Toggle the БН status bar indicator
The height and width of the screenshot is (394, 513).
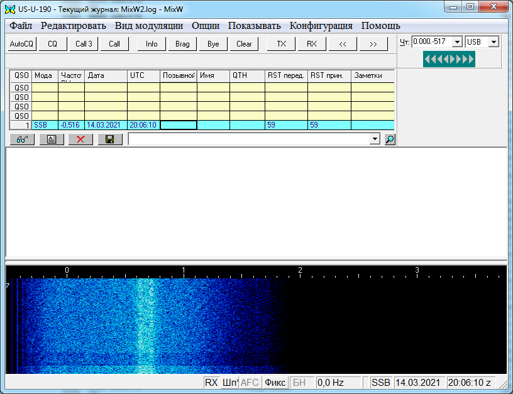pos(301,382)
